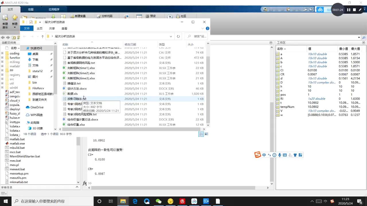Switch file list to large icons view
The image size is (367, 206).
[206, 134]
